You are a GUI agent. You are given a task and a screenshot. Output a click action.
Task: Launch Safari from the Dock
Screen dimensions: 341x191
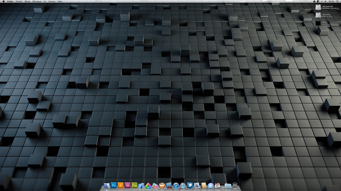183,185
